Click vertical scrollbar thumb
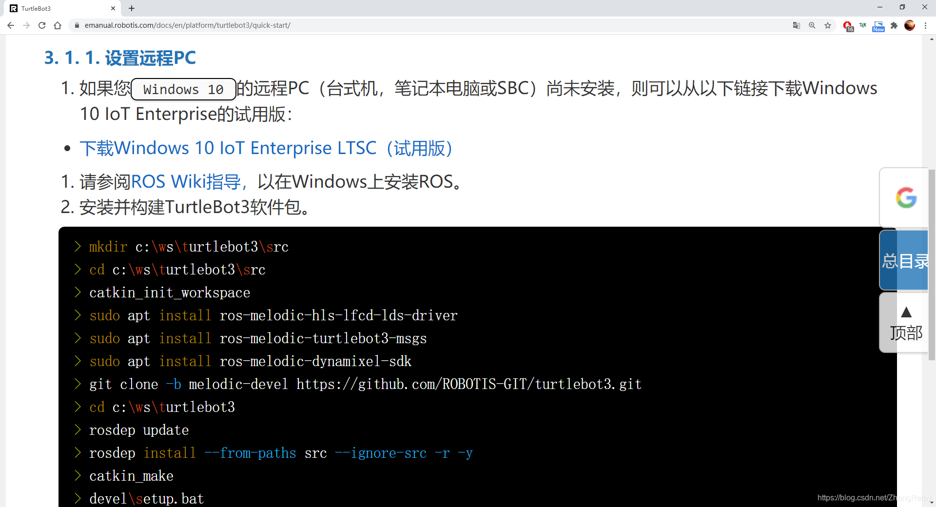Viewport: 936px width, 507px height. 932,265
